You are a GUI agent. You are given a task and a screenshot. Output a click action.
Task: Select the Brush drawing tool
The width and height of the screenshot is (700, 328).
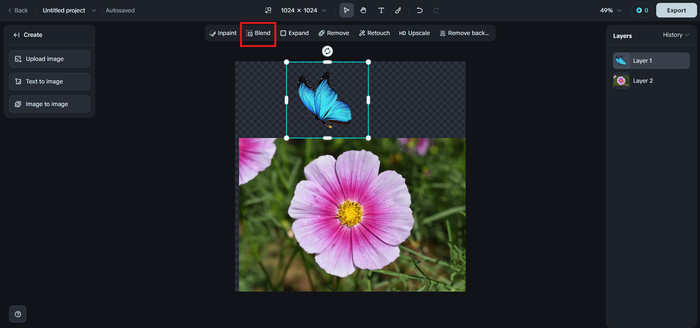pos(398,10)
